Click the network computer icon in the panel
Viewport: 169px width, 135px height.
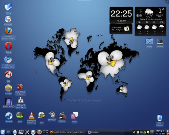(x=15, y=132)
